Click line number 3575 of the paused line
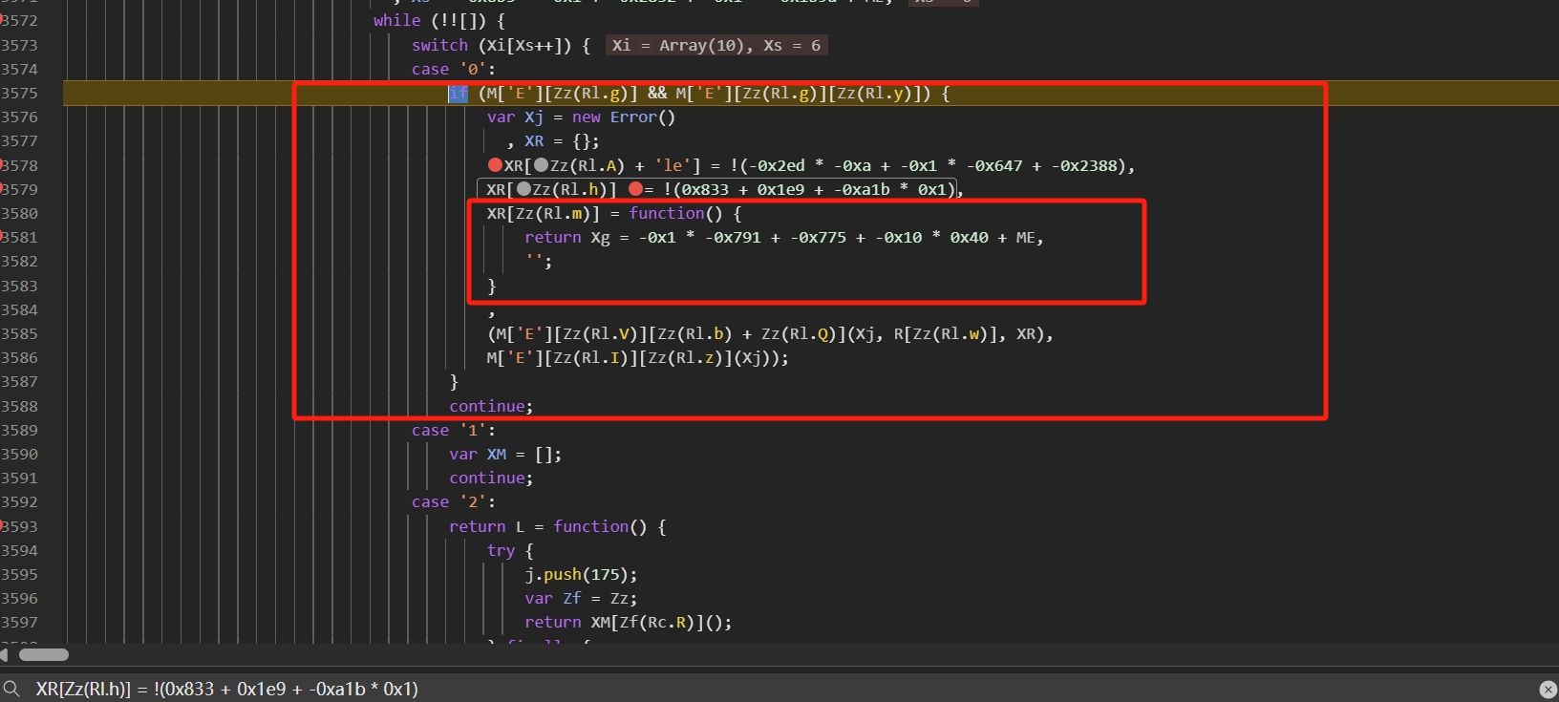Viewport: 1559px width, 702px height. pyautogui.click(x=19, y=93)
